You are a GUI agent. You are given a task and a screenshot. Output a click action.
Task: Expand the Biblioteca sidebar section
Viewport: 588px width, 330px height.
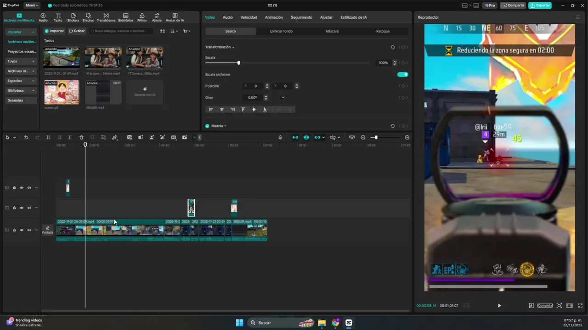pos(21,91)
